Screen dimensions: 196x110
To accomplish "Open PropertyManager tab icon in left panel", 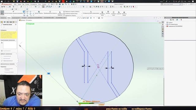I will (x=5, y=22).
